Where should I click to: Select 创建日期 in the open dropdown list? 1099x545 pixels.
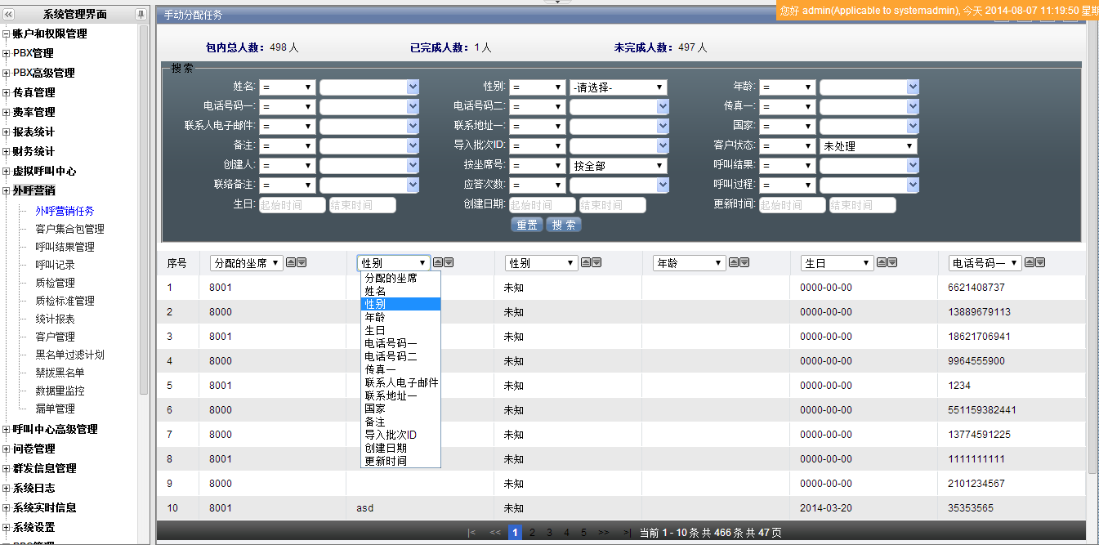tap(386, 448)
